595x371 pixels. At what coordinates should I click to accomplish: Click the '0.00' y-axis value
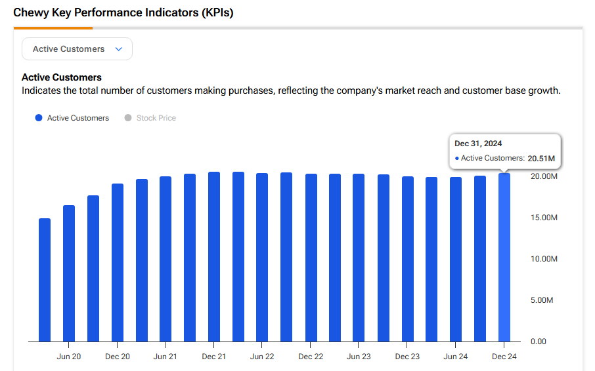point(539,342)
